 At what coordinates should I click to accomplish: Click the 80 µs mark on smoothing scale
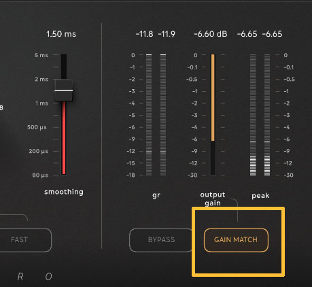pos(40,175)
